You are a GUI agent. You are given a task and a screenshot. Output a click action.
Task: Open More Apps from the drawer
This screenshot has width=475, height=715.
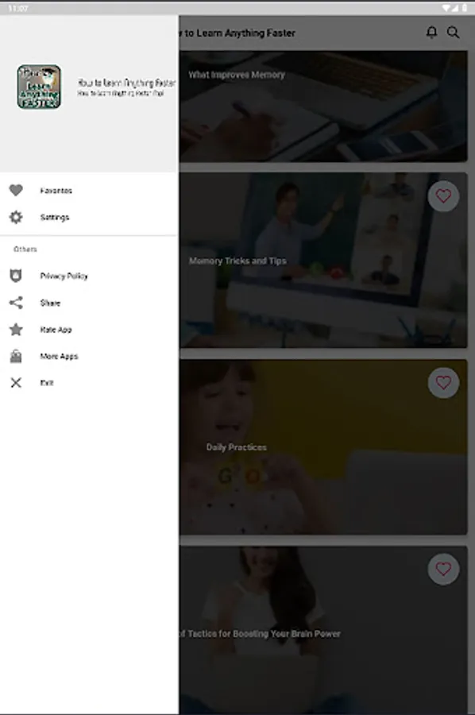[x=89, y=356]
